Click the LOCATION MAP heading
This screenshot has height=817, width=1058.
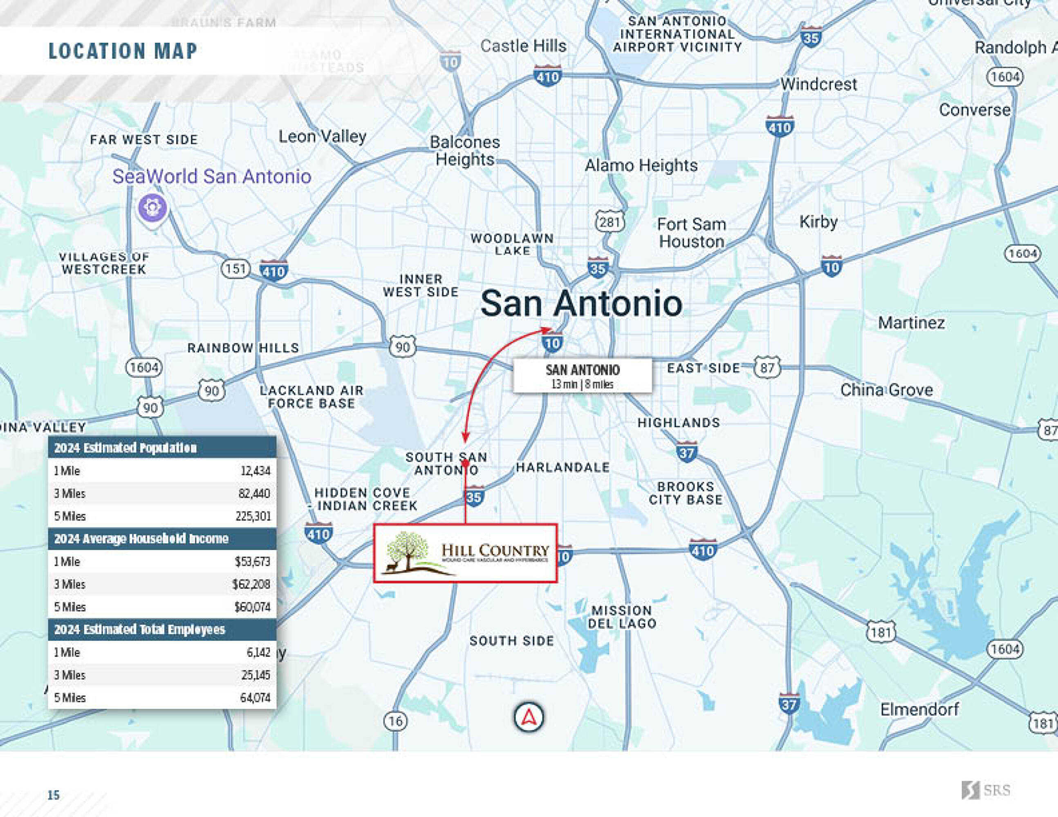(123, 51)
